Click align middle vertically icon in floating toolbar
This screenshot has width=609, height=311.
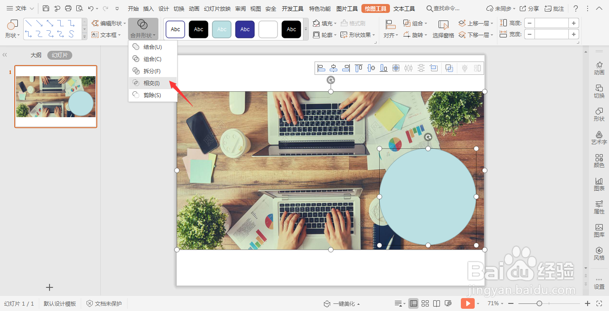pos(371,68)
